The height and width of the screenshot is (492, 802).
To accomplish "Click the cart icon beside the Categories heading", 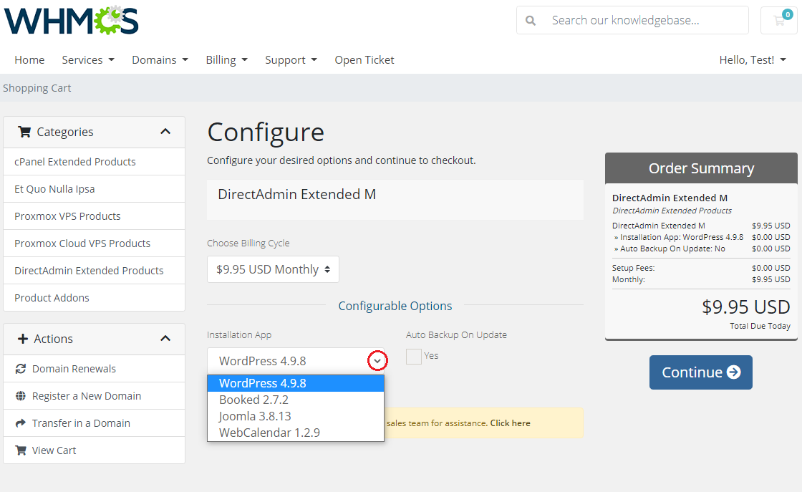I will click(24, 132).
